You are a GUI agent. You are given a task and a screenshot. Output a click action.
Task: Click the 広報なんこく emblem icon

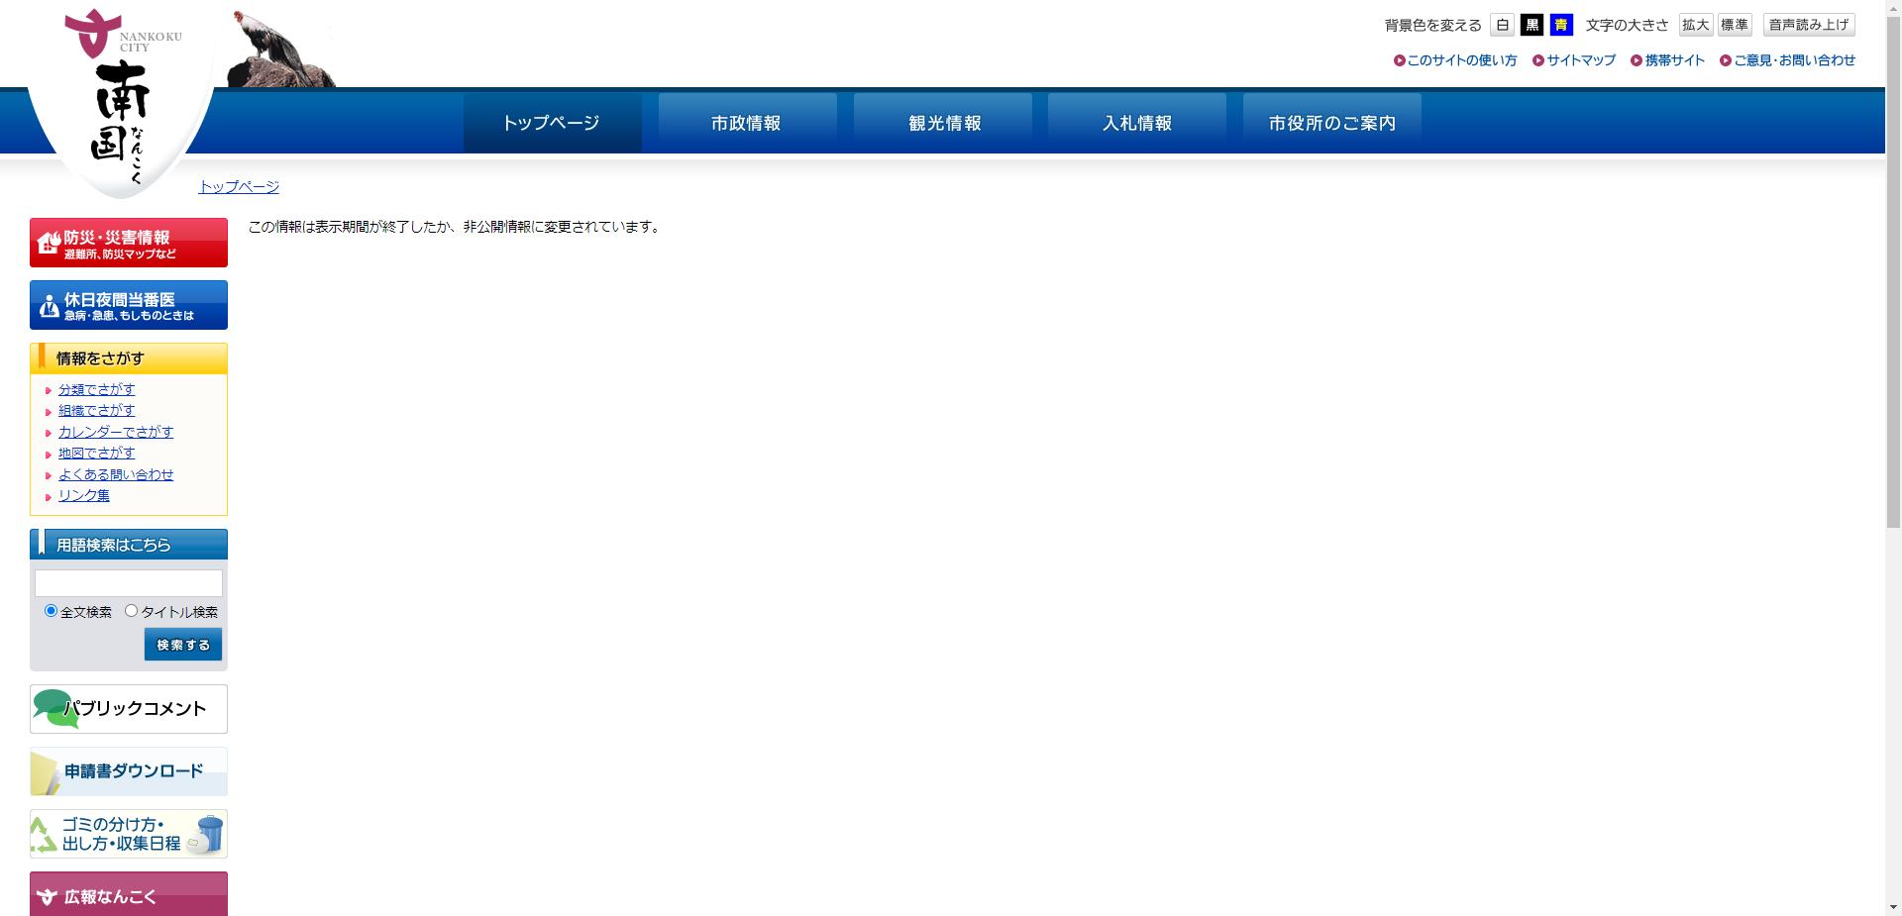click(45, 896)
